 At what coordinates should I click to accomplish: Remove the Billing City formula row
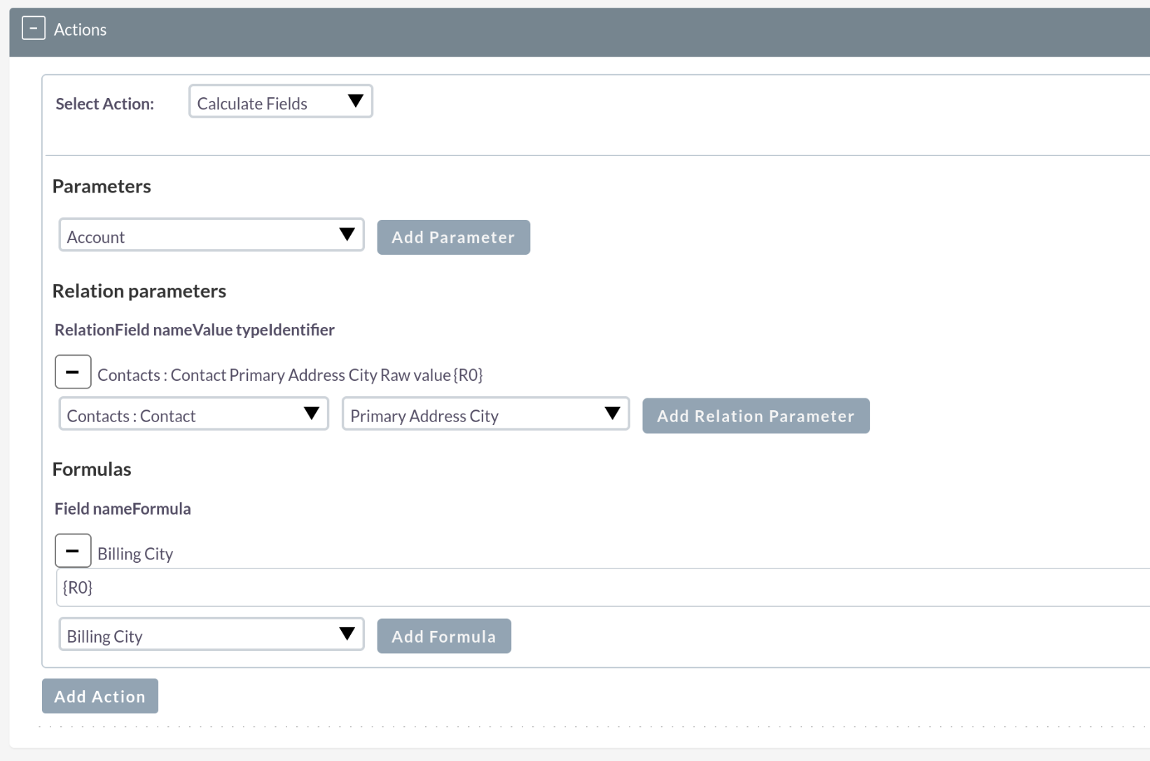click(x=73, y=551)
